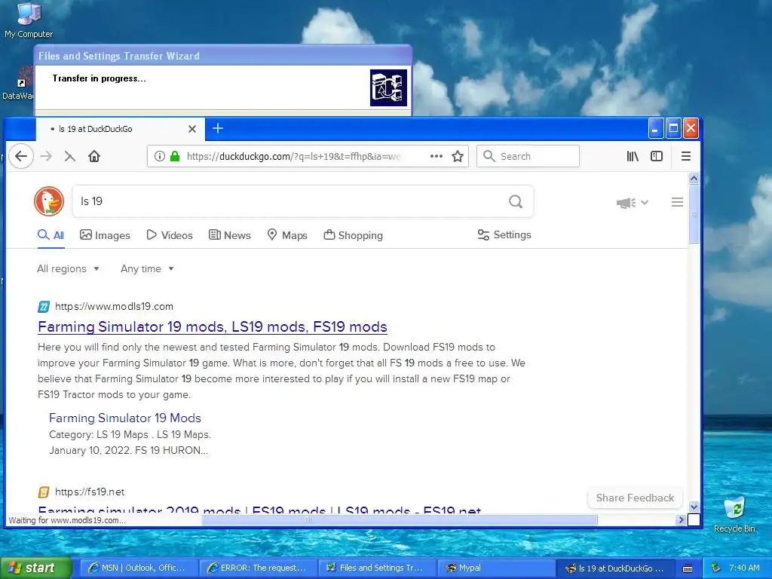Open page actions three-dots menu
772x579 pixels.
[x=437, y=156]
